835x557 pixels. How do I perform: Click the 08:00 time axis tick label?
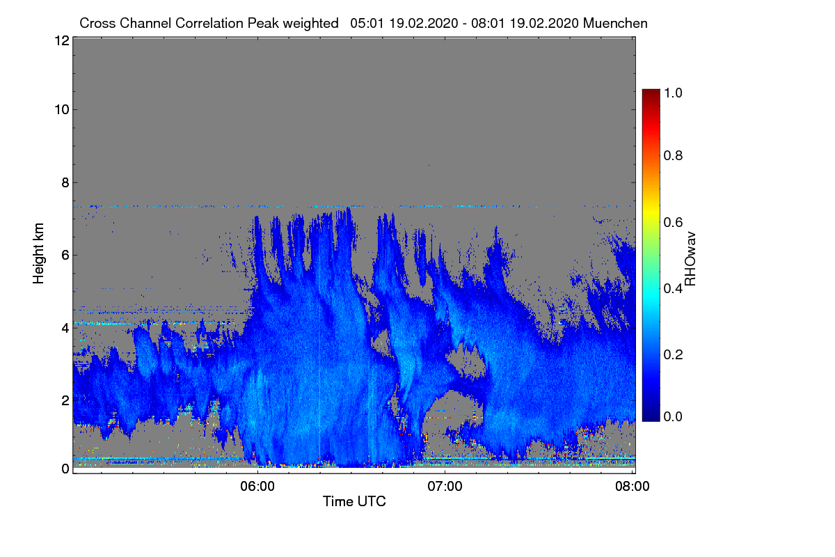[x=633, y=487]
